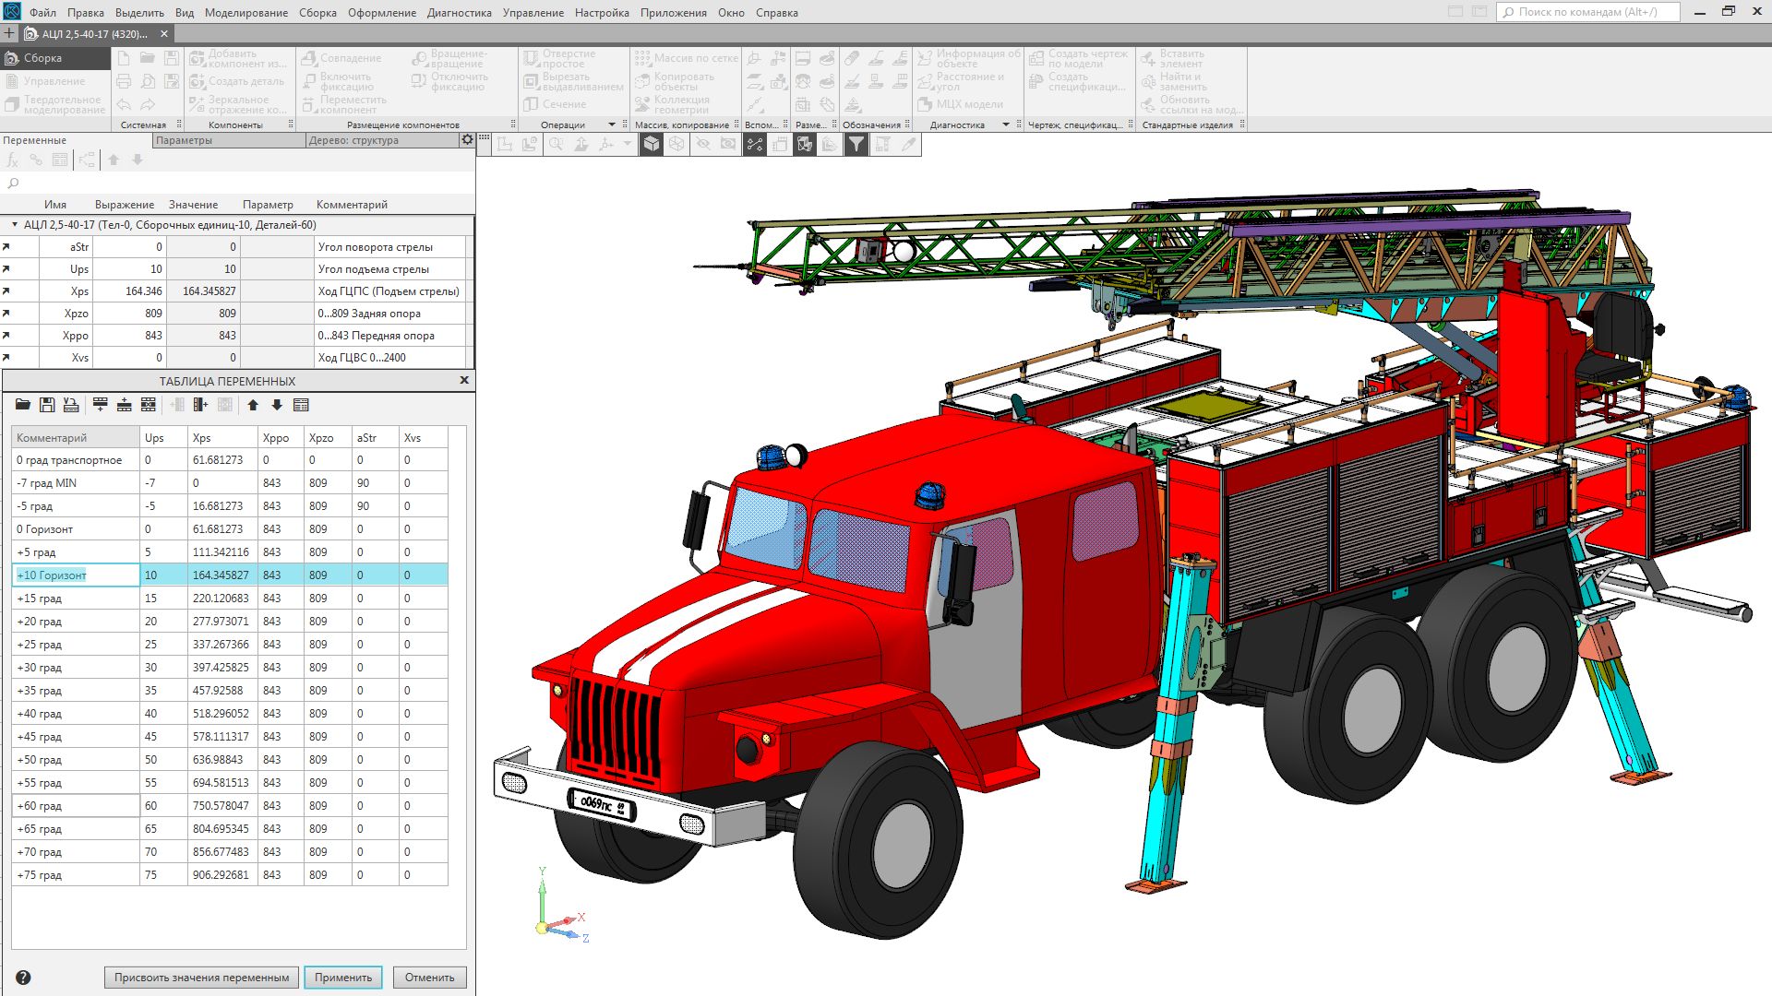Click the Применить button
Screen dimensions: 1772x996
point(342,978)
